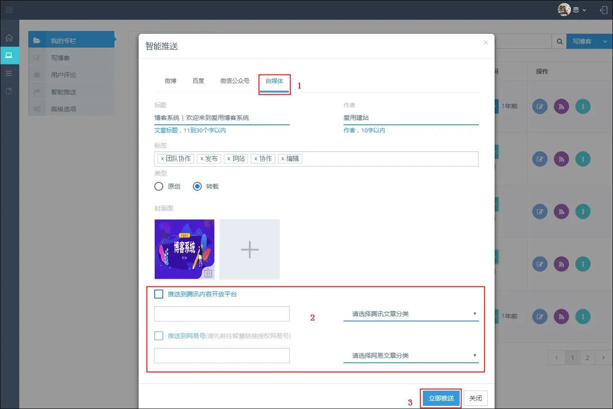
Task: Open the home icon in left sidebar
Action: [x=9, y=38]
